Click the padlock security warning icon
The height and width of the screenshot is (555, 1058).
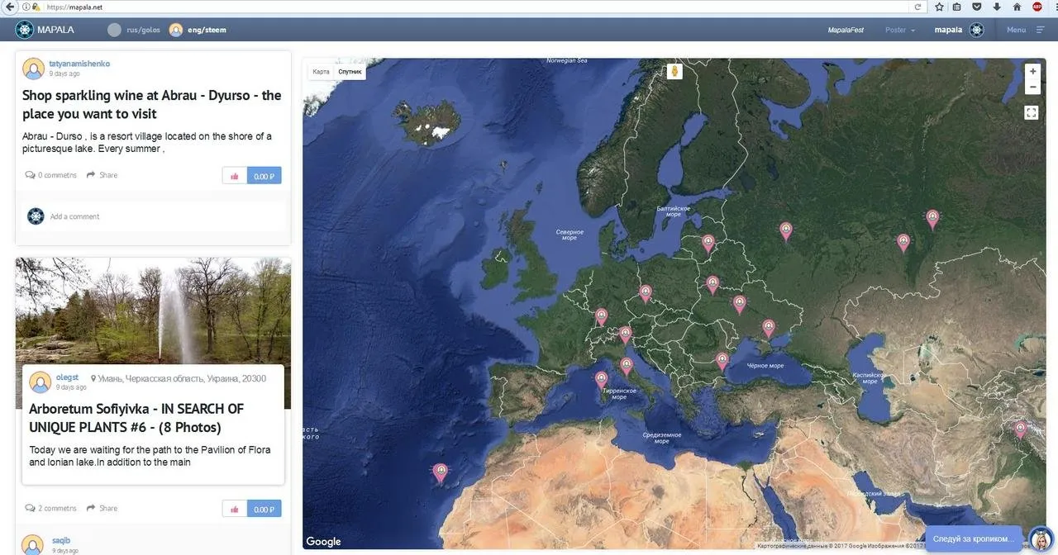point(36,7)
